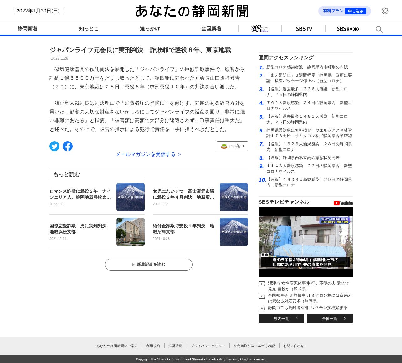This screenshot has height=363, width=402.
Task: Open ranking 3 過去最多１３３６人感染
Action: click(307, 92)
